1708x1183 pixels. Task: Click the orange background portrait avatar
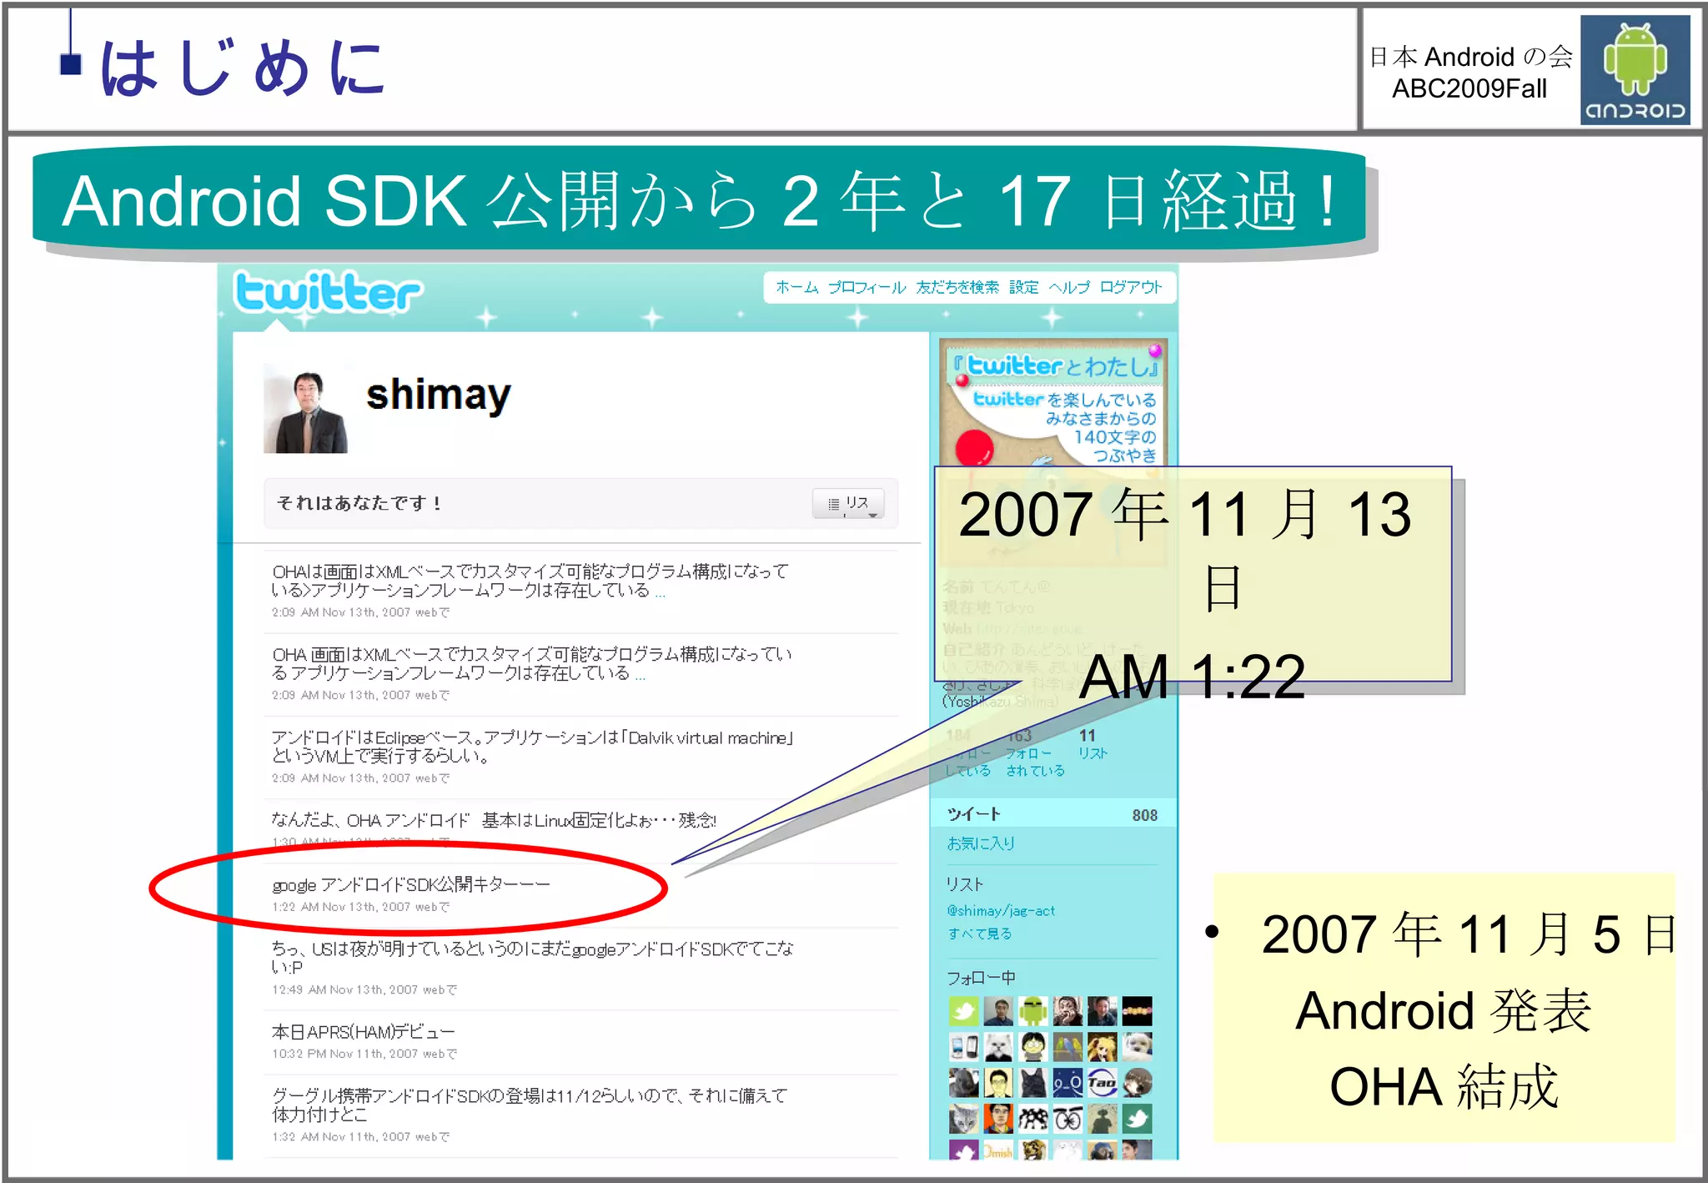coord(998,1119)
